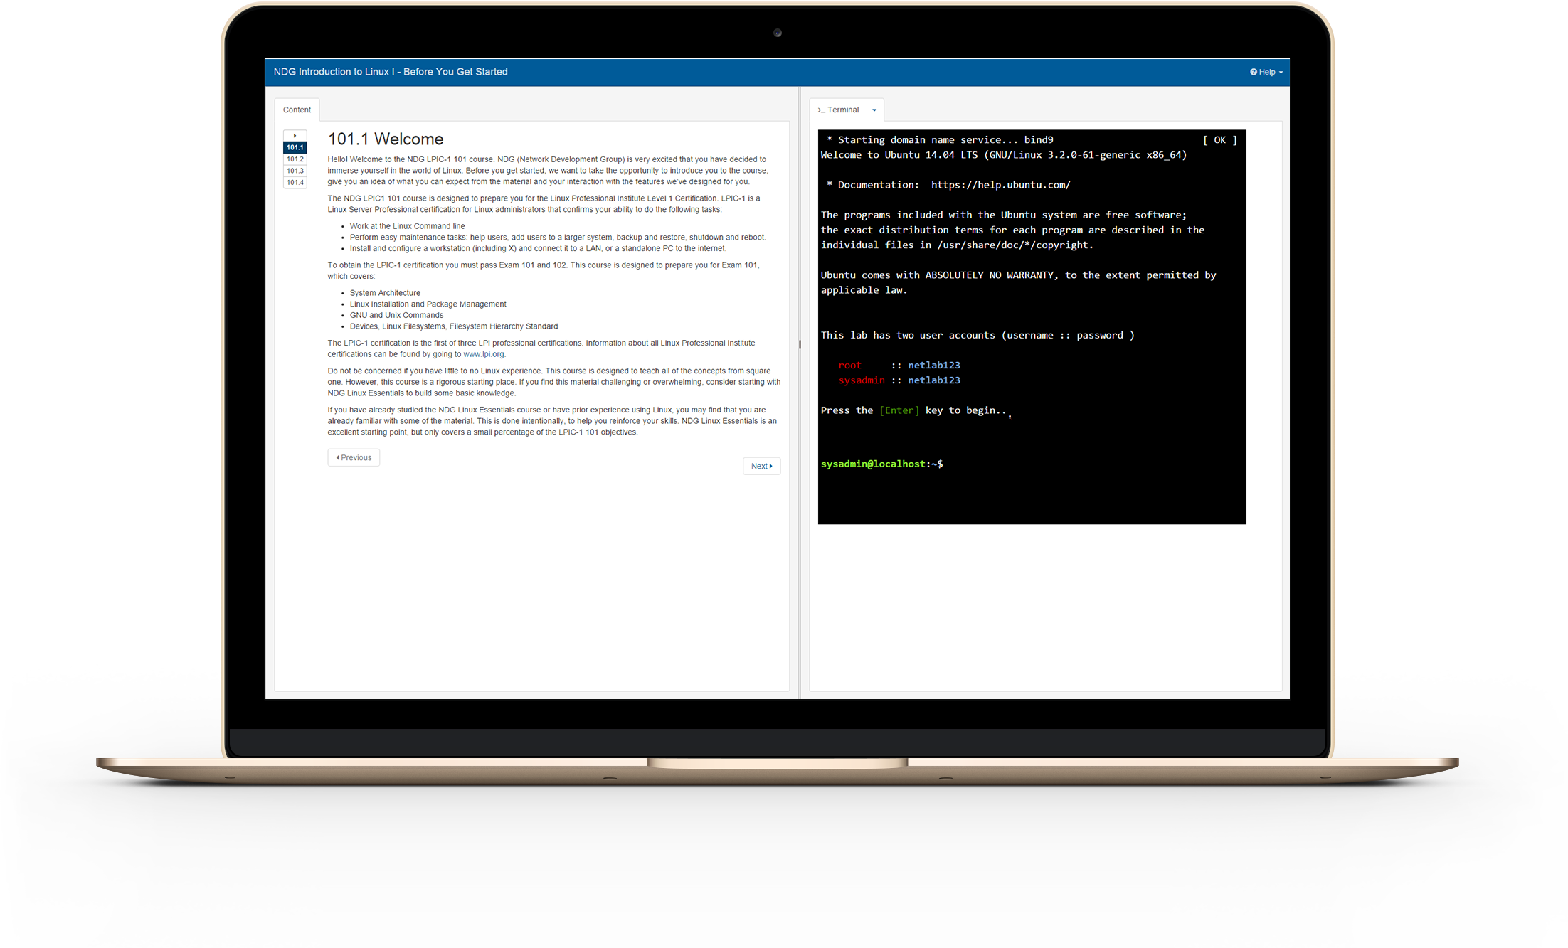Select section 101.2 in sidebar
The width and height of the screenshot is (1568, 948).
293,158
